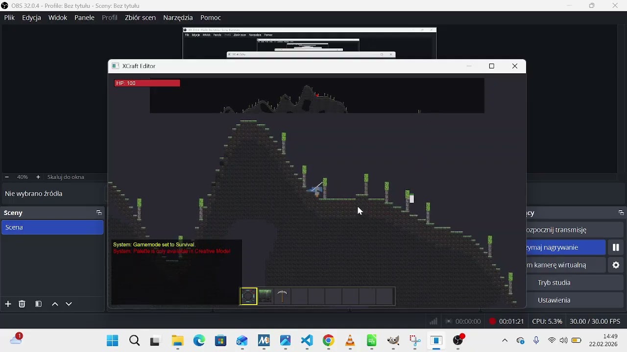Click Nie wybrano źródła label

[33, 194]
